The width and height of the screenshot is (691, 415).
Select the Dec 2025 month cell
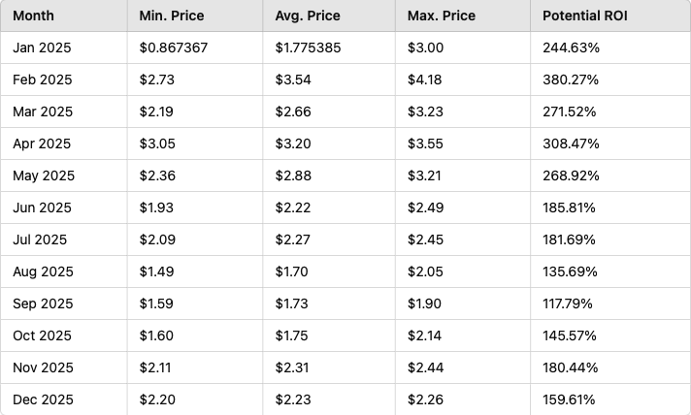pyautogui.click(x=43, y=399)
